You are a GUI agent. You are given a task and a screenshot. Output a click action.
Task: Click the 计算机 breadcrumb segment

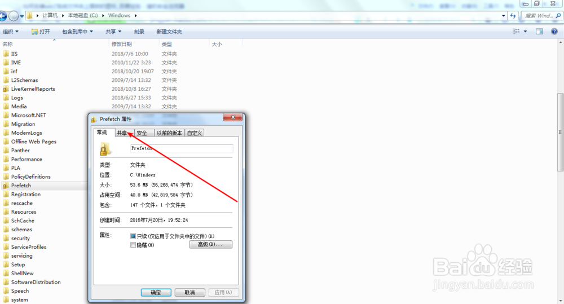pos(50,15)
